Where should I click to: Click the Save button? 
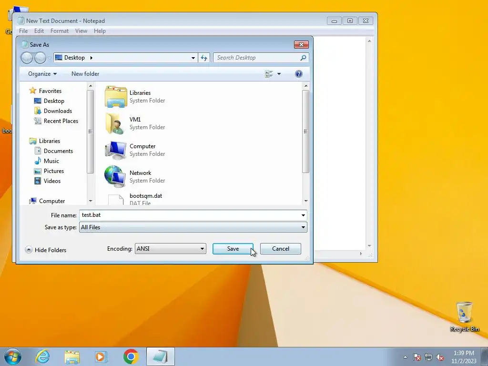pos(233,249)
